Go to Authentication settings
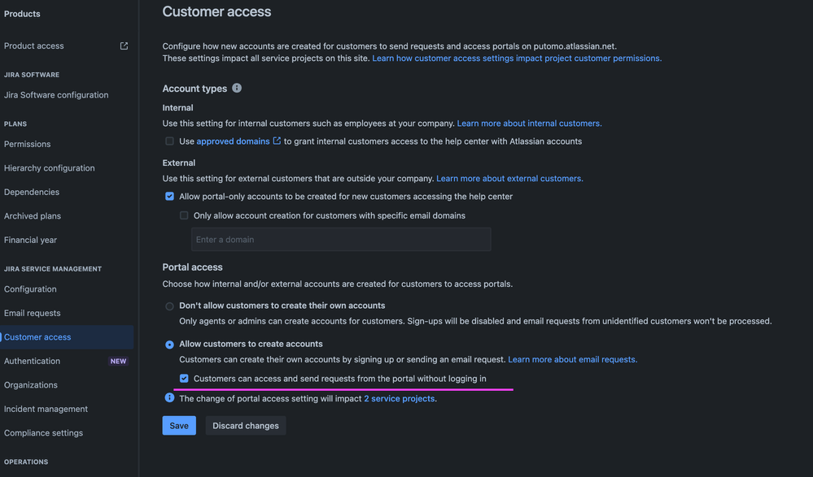Viewport: 813px width, 477px height. pos(33,361)
